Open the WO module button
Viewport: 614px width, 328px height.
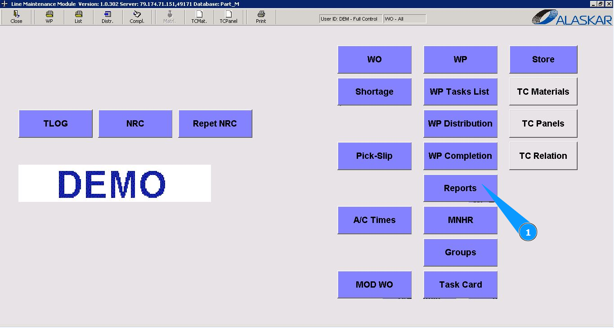point(374,59)
